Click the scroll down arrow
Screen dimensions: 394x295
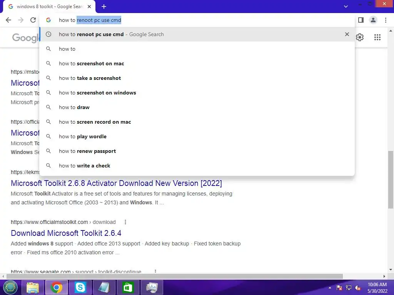pos(391,270)
